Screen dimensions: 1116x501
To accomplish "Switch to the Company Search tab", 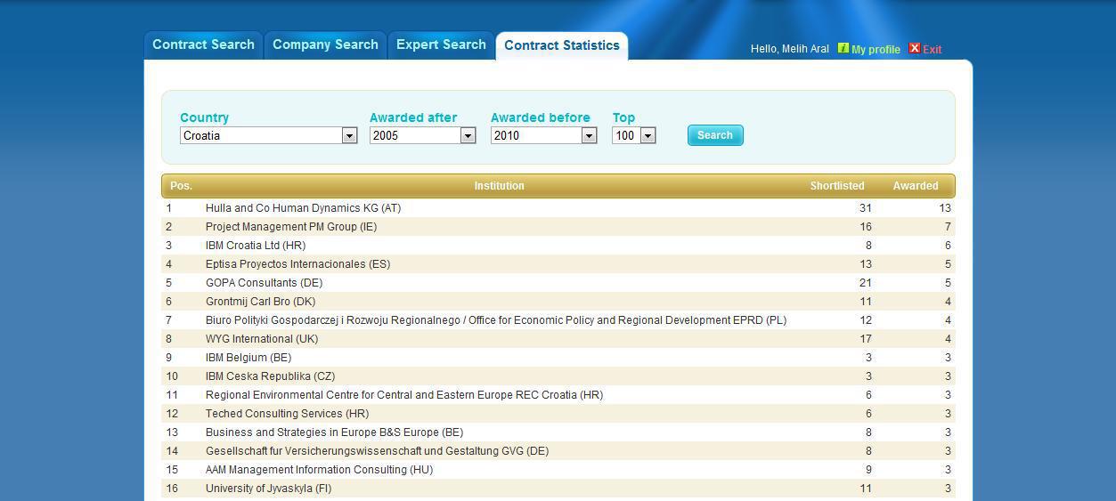I will click(325, 45).
